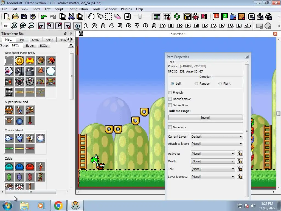The width and height of the screenshot is (281, 211).
Task: Open the File menu
Action: click(x=5, y=9)
